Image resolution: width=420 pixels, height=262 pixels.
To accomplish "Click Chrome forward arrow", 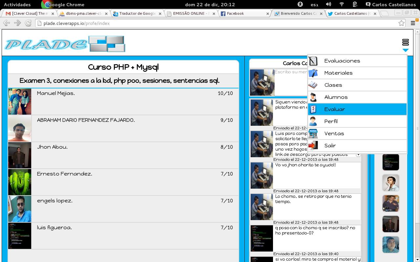I will click(17, 23).
